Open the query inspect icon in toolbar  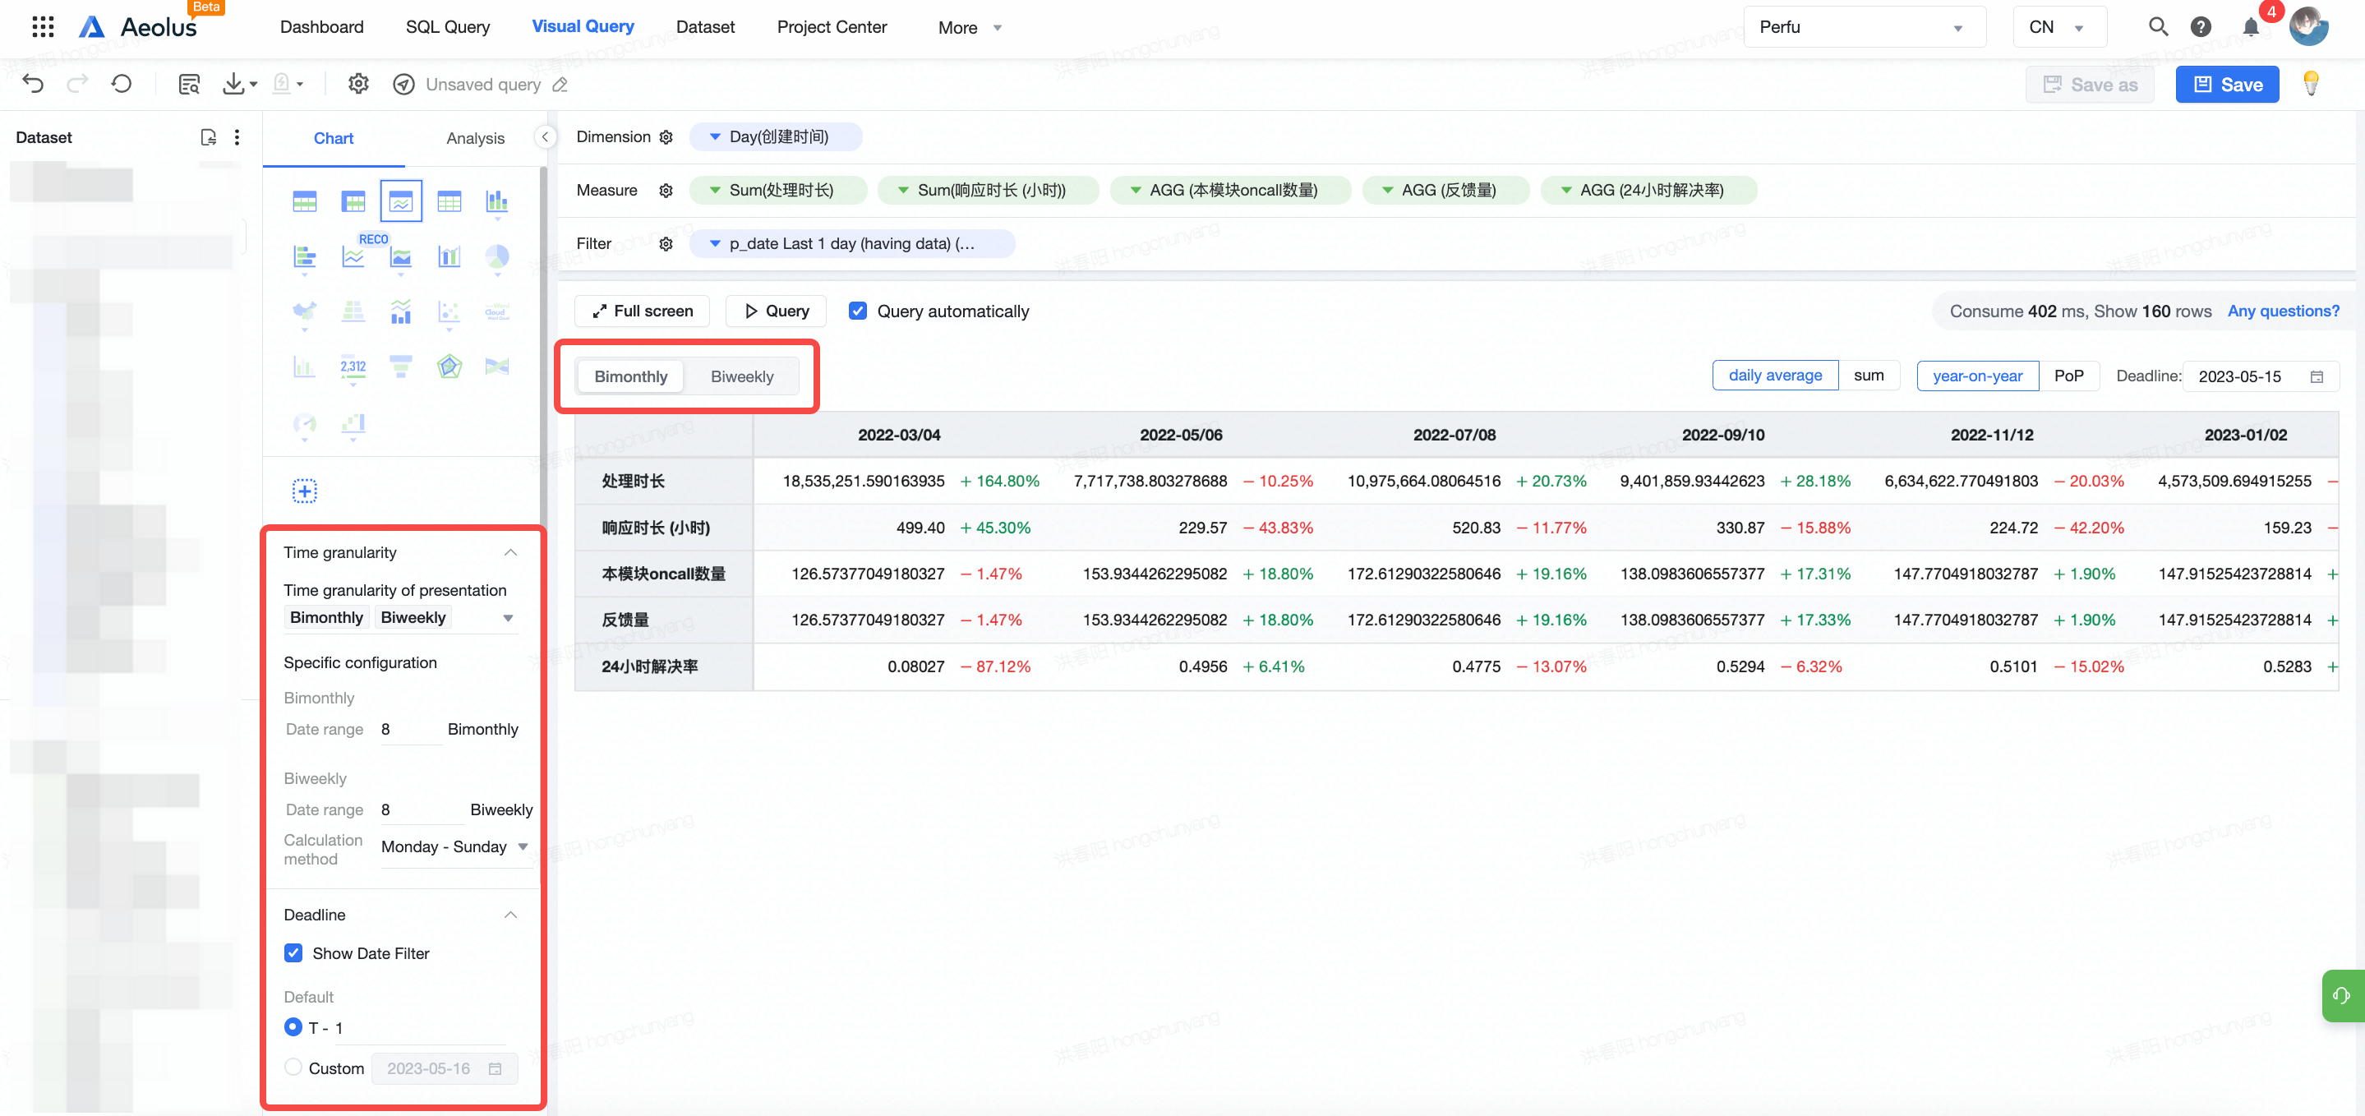[189, 85]
